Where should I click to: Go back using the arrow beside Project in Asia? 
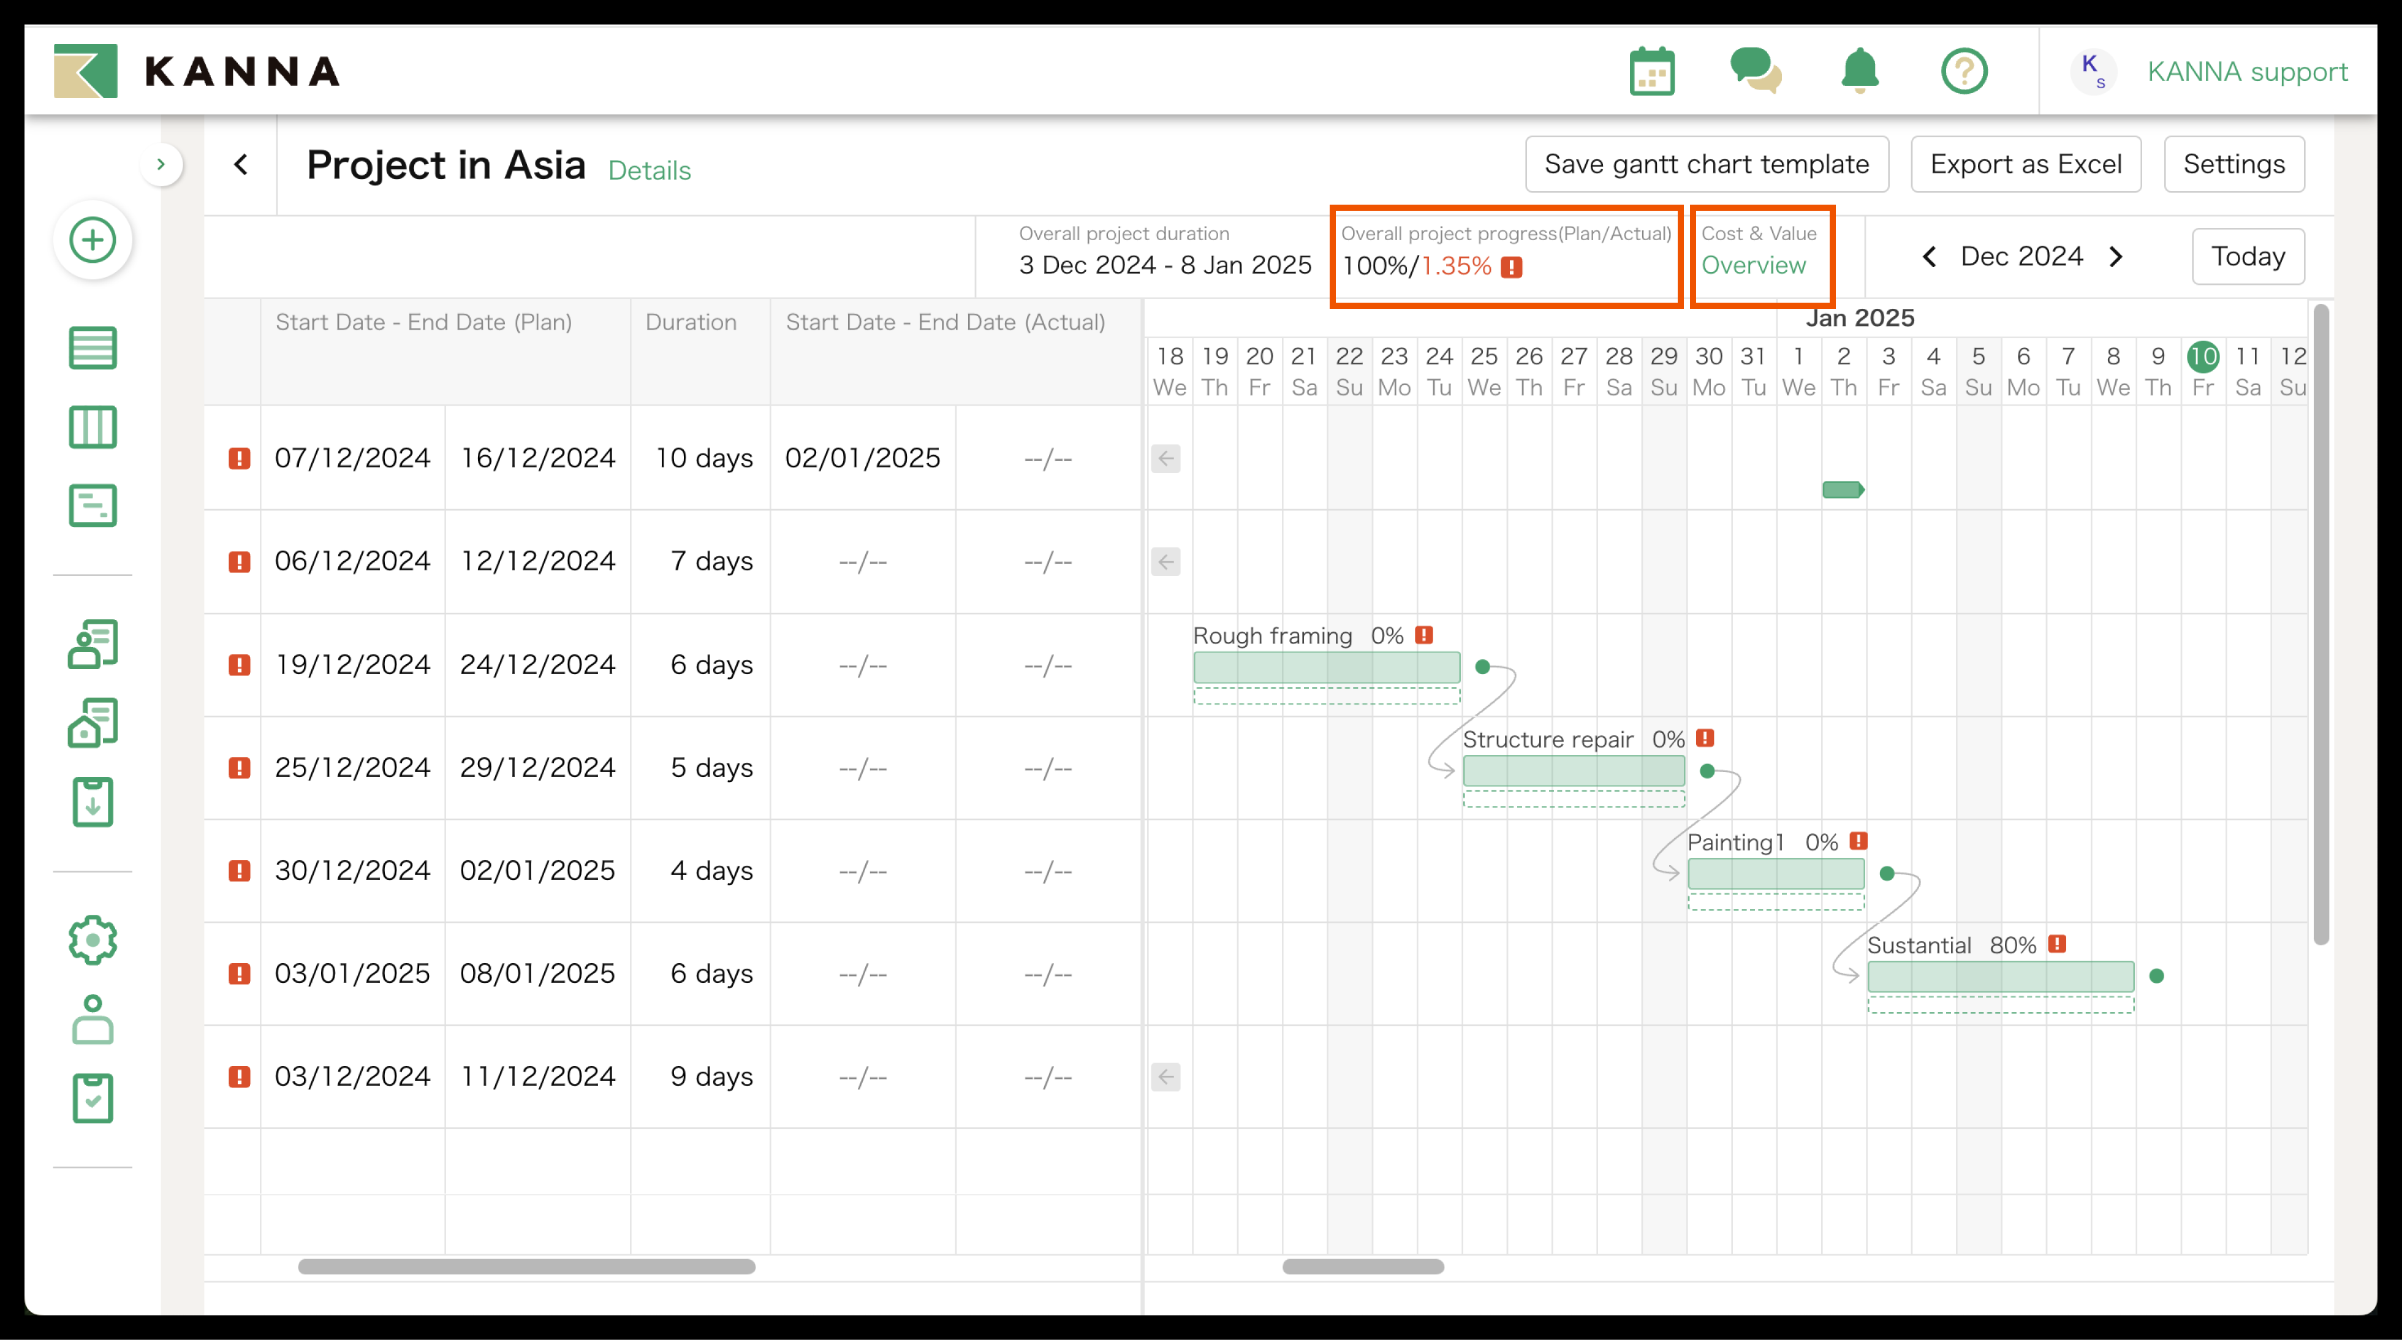[x=241, y=165]
